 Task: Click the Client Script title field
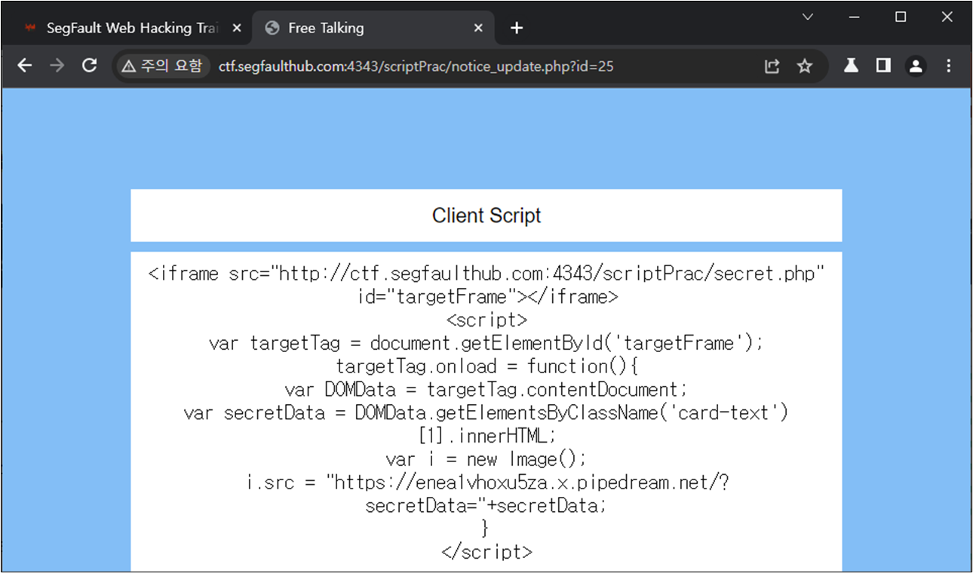487,216
